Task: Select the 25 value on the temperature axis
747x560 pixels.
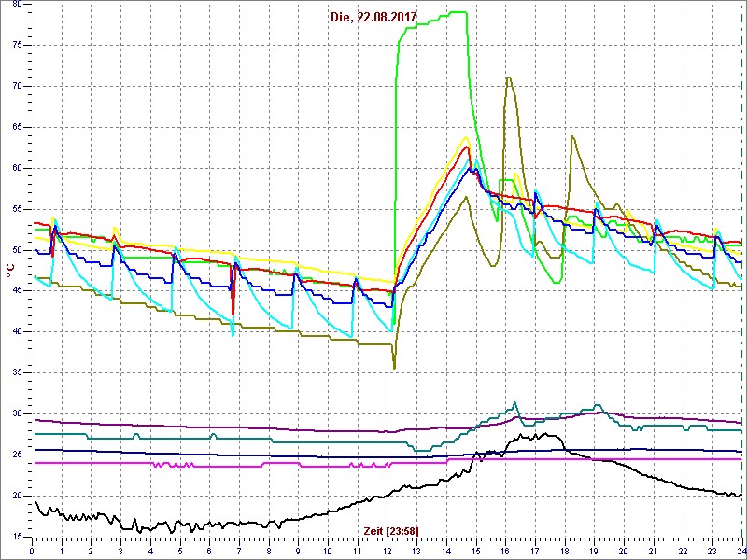Action: pyautogui.click(x=17, y=455)
